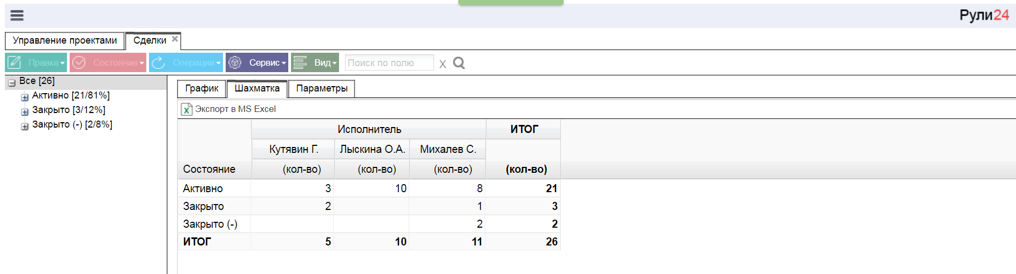This screenshot has width=1016, height=274.
Task: Expand the Закрыто [3/12%] tree node
Action: (25, 112)
